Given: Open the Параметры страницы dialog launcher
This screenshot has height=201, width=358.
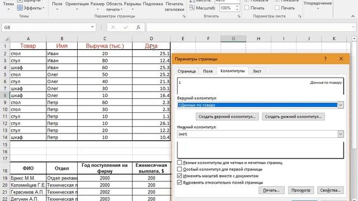Looking at the screenshot, I should click(184, 16).
